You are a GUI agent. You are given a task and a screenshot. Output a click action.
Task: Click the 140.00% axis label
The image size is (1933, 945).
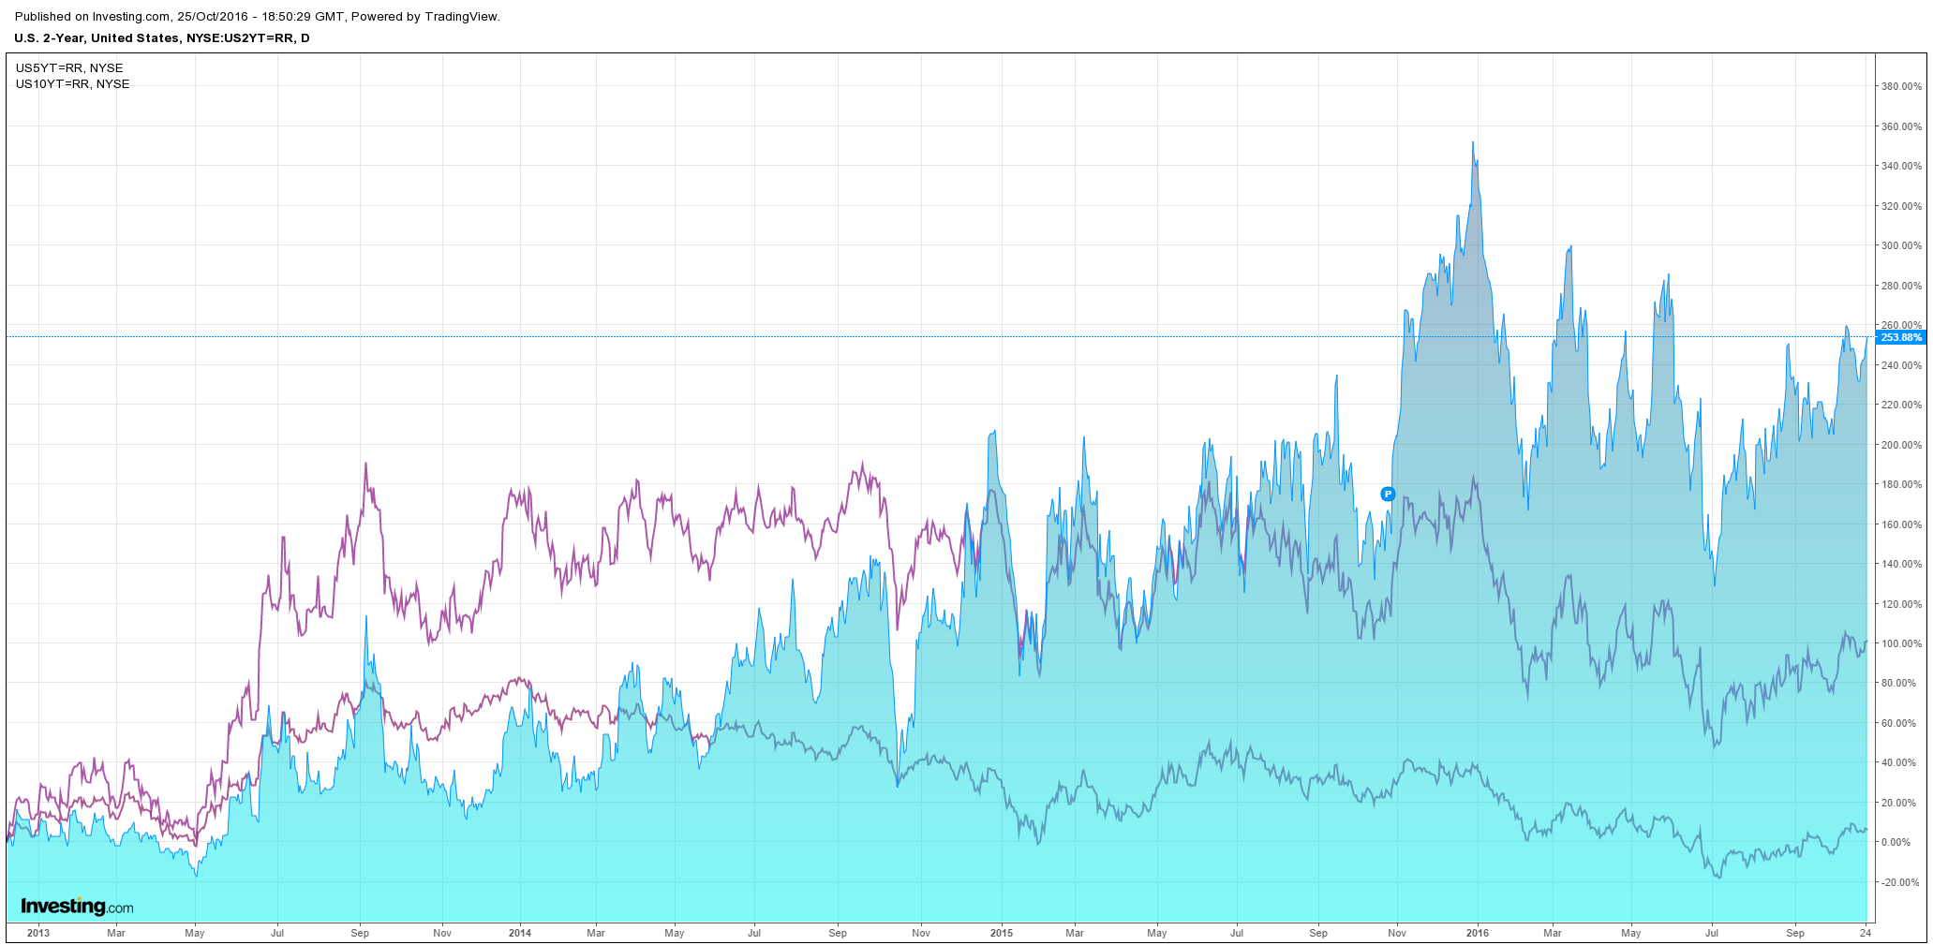tap(1902, 564)
